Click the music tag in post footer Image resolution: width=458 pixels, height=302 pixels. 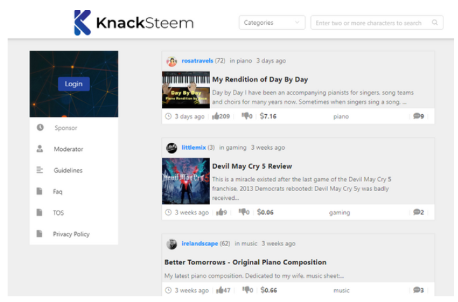tap(341, 291)
